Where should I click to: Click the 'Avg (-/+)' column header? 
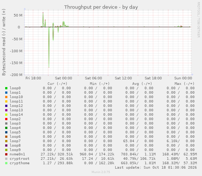tap(142, 84)
